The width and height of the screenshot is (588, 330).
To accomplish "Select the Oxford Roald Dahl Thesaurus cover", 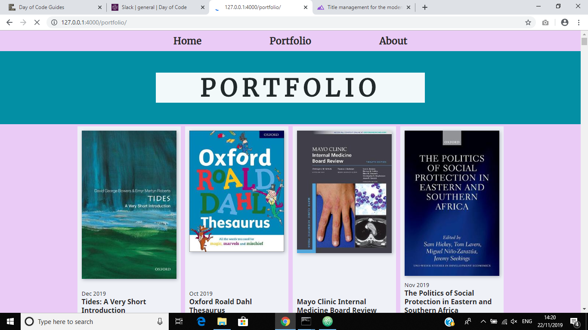I will [x=237, y=191].
